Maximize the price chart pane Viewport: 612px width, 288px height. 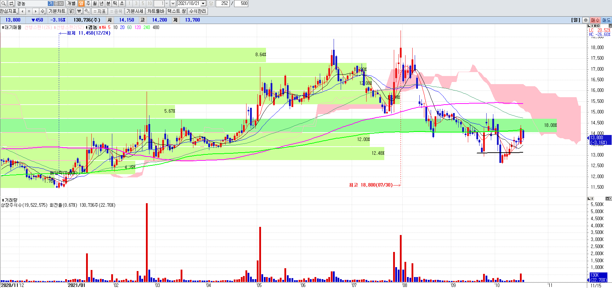point(610,26)
